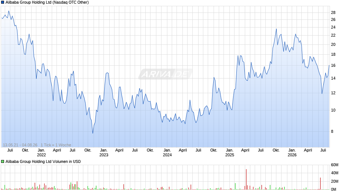Click the 28 price axis label

(x=333, y=13)
